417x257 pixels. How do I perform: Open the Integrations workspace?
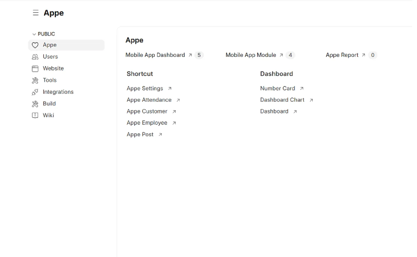click(58, 92)
